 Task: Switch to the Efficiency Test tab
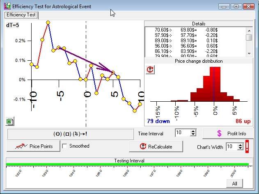coord(21,15)
